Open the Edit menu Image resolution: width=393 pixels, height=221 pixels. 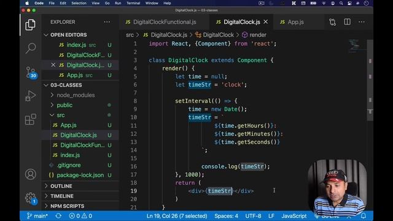[x=63, y=3]
